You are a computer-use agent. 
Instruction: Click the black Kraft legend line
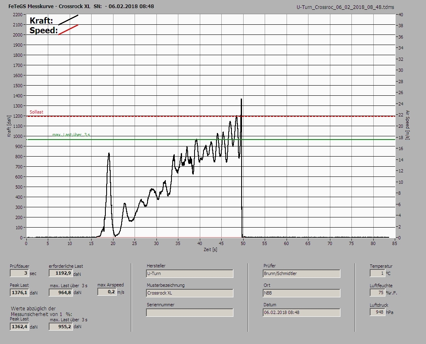coord(68,20)
